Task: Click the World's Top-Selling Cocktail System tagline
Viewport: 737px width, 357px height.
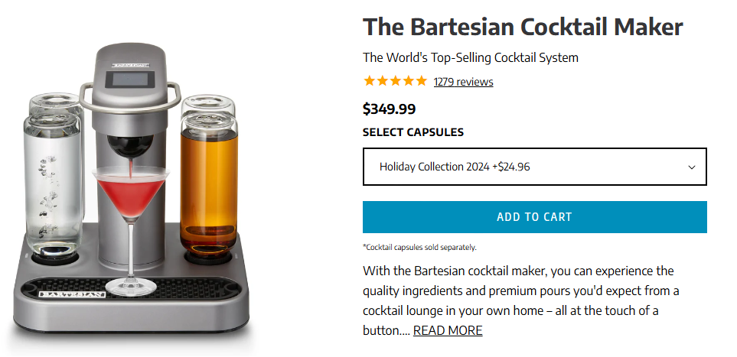Action: (x=471, y=57)
